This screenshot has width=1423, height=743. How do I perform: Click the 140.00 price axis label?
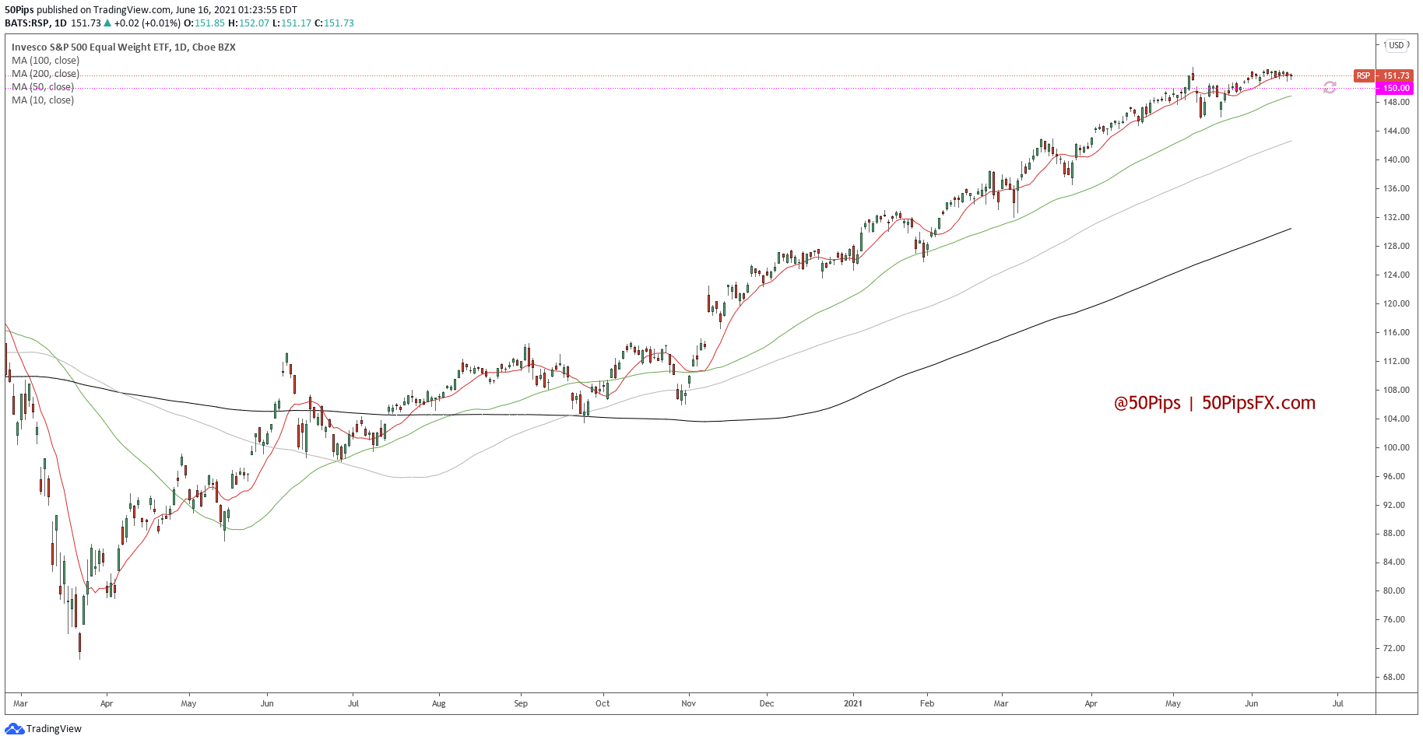tap(1397, 159)
